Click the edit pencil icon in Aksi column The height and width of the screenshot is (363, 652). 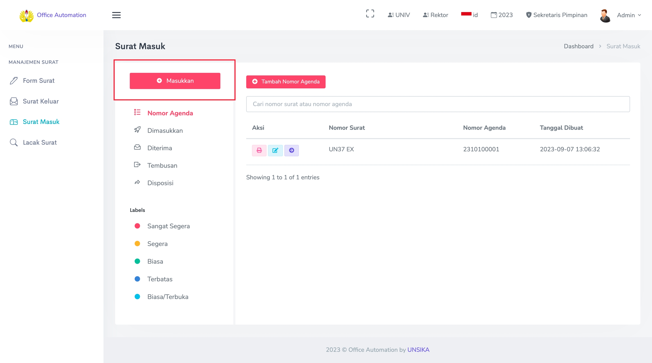click(275, 150)
